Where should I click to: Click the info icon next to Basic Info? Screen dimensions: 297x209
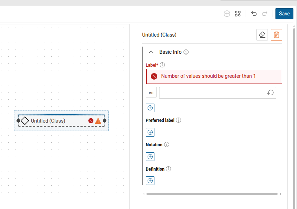pyautogui.click(x=186, y=52)
